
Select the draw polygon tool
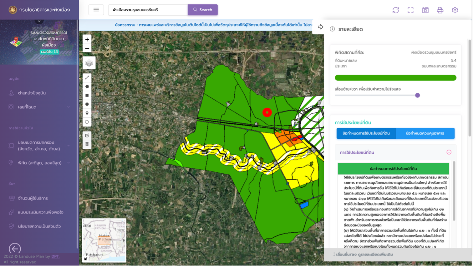[87, 87]
